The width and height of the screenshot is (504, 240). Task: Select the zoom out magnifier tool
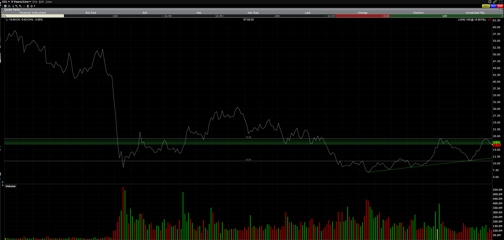[20, 6]
